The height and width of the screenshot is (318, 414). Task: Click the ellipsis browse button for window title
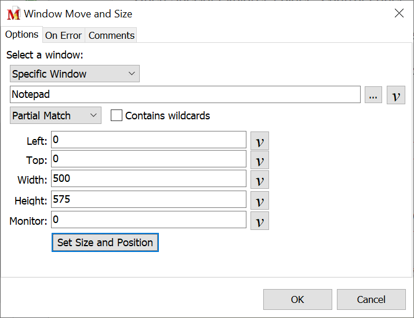coord(373,96)
